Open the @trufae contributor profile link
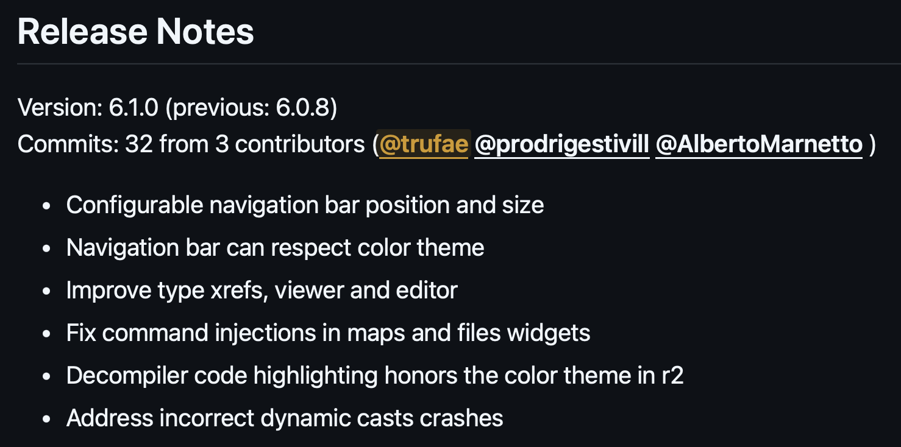The image size is (901, 447). [x=424, y=144]
